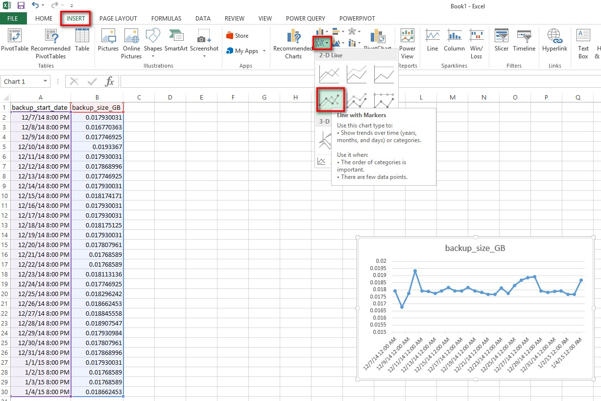This screenshot has height=401, width=601.
Task: Expand the Name Box dropdown
Action: point(45,82)
